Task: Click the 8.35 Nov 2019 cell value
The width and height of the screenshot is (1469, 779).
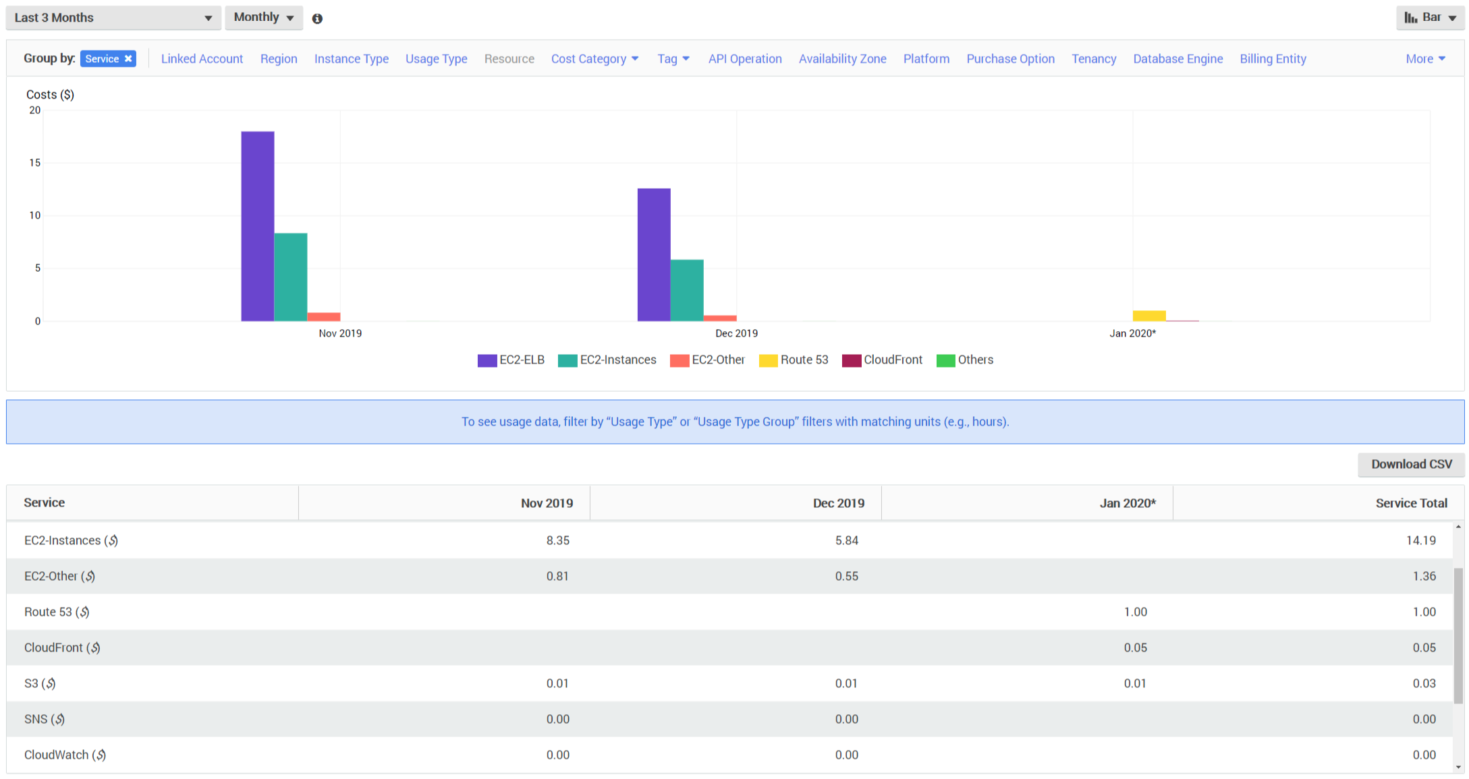Action: [558, 540]
